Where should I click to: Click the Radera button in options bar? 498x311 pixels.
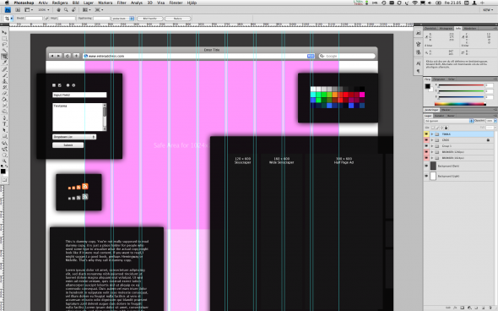(178, 19)
